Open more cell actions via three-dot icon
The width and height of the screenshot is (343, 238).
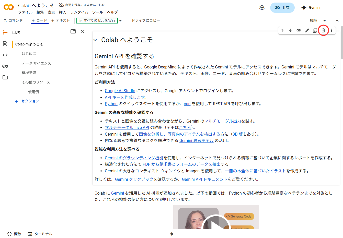(331, 30)
